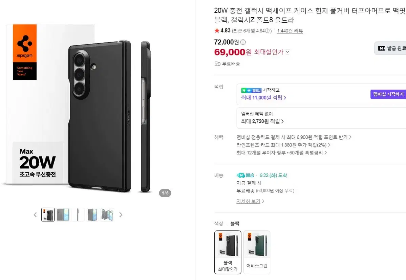
Task: Select the fifth product thumbnail
Action: [x=107, y=215]
